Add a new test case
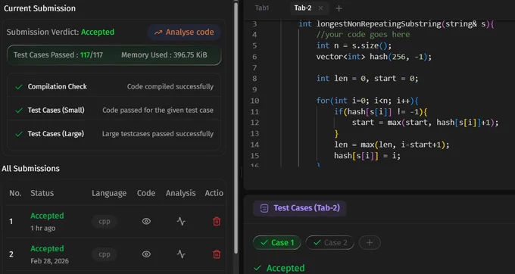Image resolution: width=515 pixels, height=274 pixels. [x=370, y=242]
